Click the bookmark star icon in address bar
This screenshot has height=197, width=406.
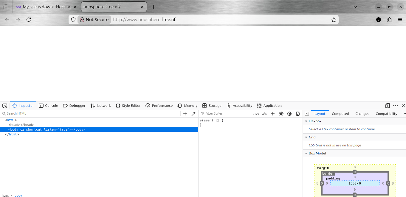(334, 20)
